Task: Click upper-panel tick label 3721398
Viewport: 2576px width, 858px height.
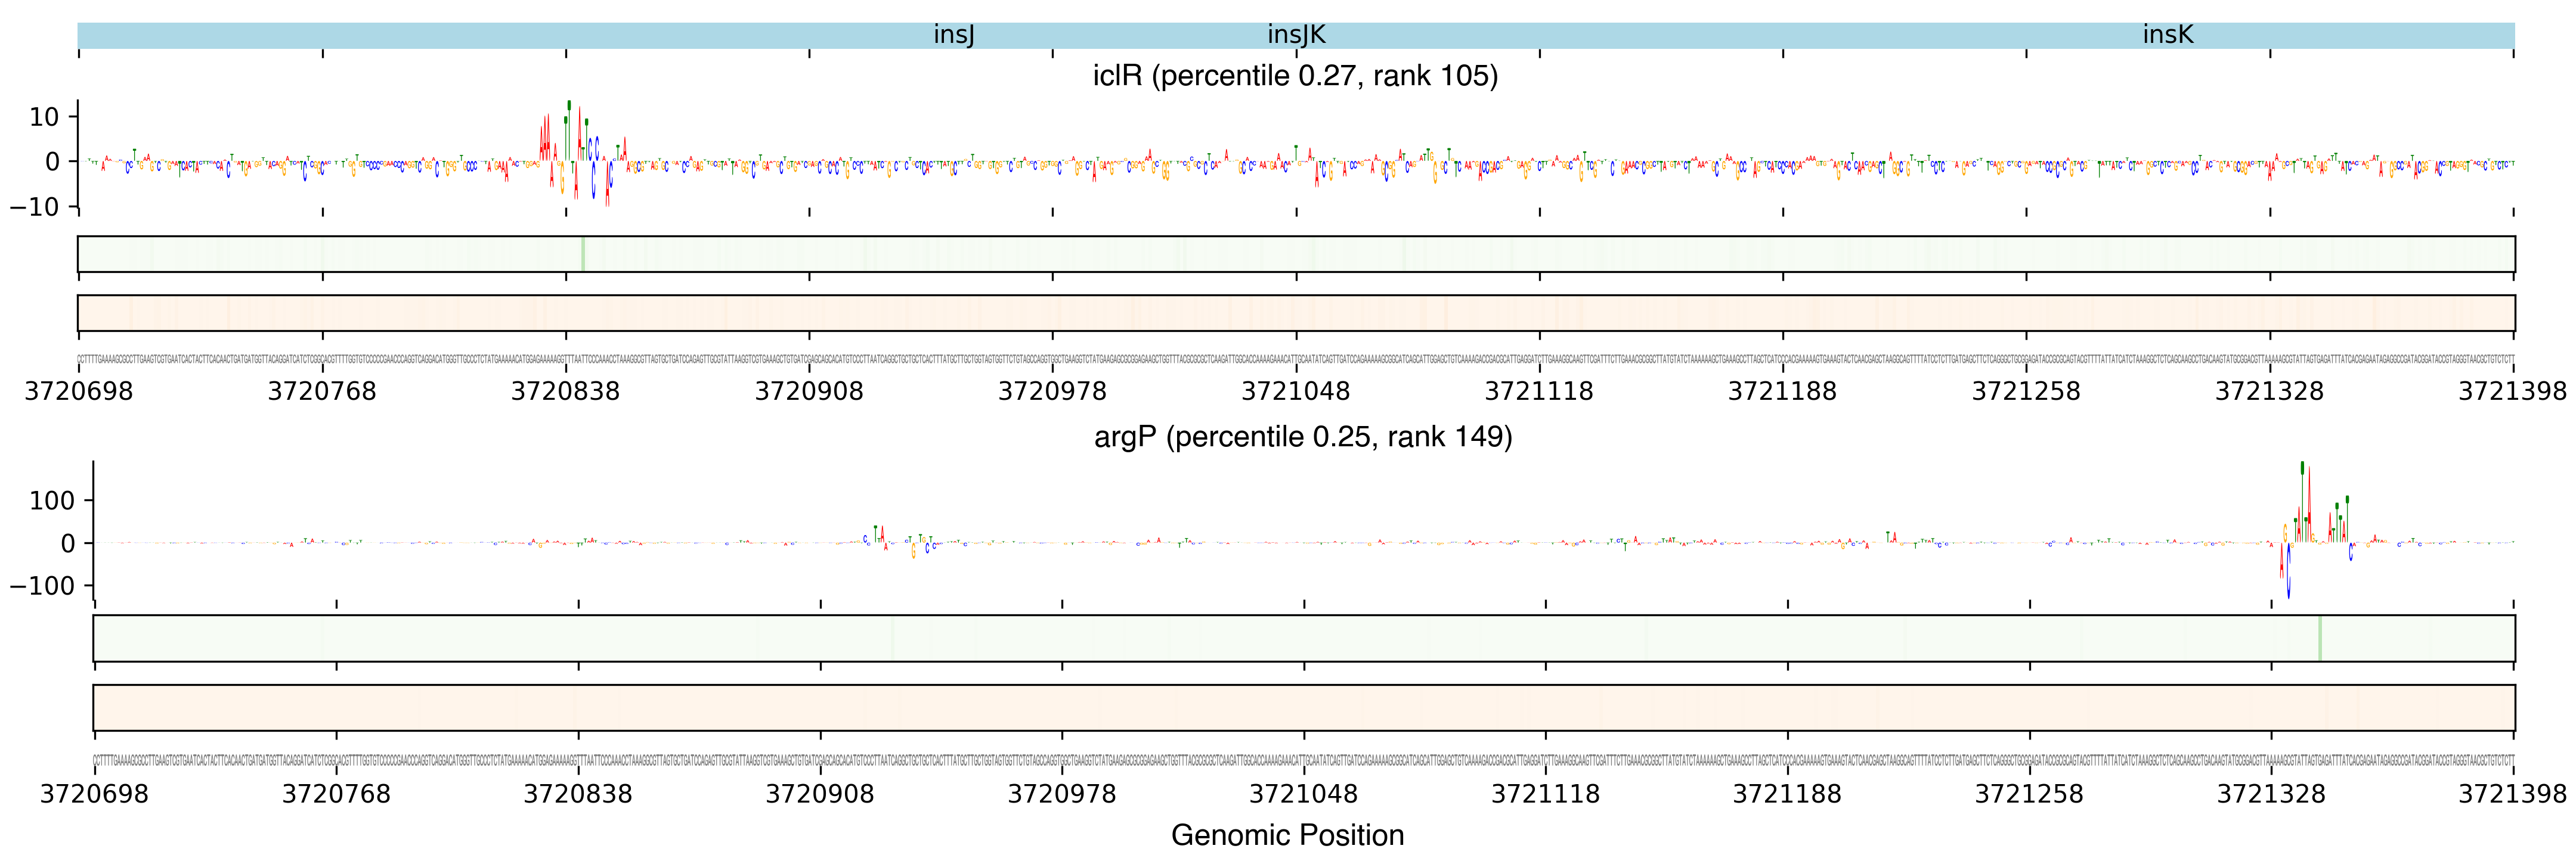Action: point(2512,391)
